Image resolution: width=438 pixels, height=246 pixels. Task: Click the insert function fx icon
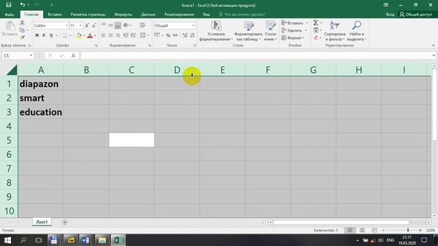73,55
